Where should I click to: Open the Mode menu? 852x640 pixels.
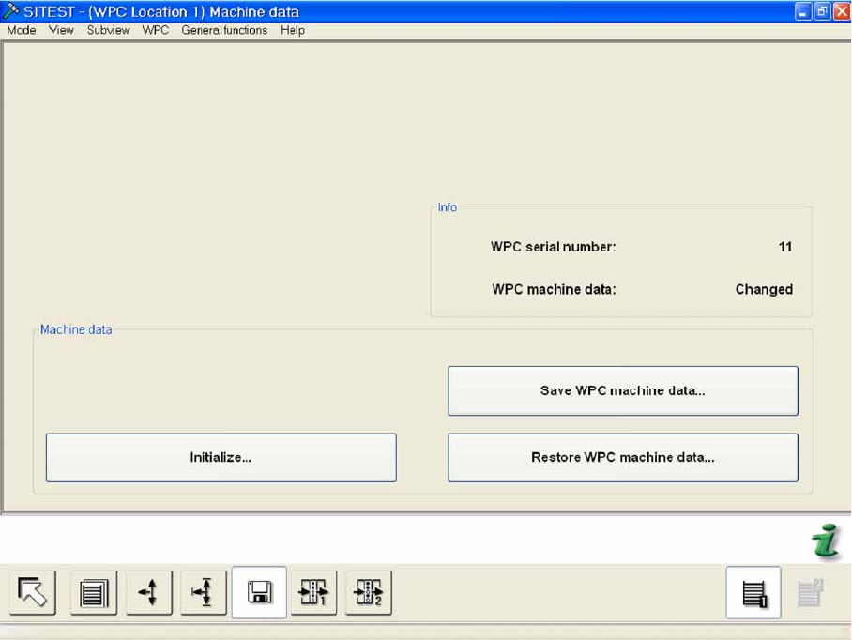22,30
